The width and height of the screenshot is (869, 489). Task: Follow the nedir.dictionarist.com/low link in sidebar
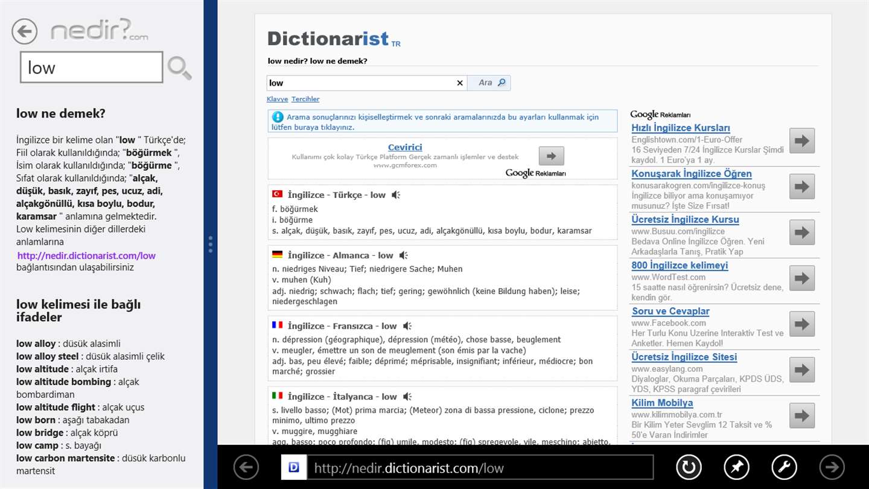tap(86, 255)
